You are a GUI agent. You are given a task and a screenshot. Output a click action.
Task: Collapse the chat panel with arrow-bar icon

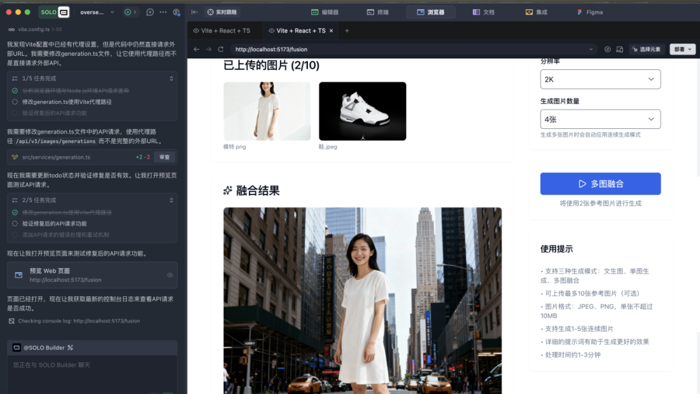click(194, 12)
